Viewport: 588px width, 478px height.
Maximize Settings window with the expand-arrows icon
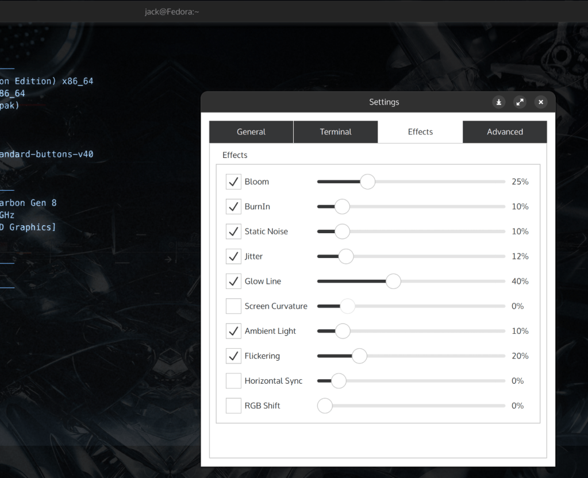pos(520,102)
